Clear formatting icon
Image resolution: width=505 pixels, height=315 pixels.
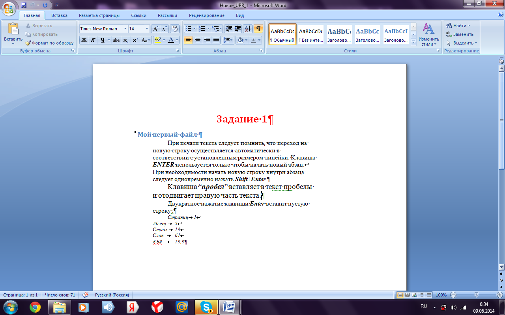point(175,29)
